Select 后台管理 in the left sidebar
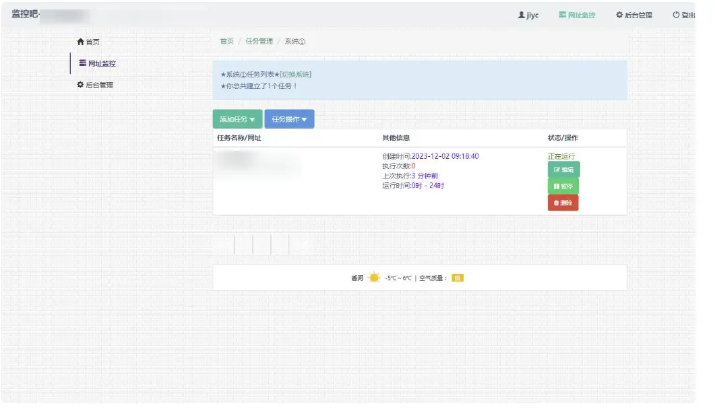The image size is (715, 420). (x=99, y=85)
